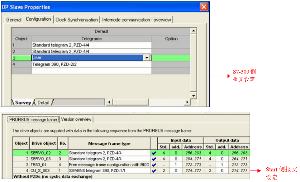The image size is (300, 182).
Task: Open the Clock Synchronization tab
Action: coord(77,20)
